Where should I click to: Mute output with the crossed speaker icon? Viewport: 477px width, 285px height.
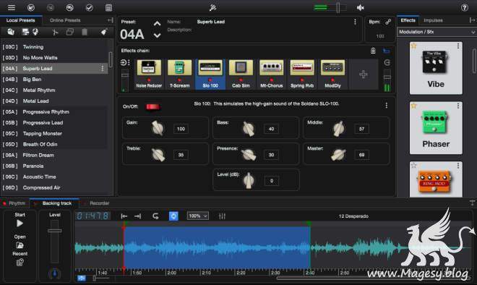pos(361,8)
